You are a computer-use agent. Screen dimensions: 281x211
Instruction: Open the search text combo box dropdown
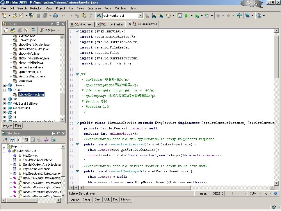click(x=140, y=16)
